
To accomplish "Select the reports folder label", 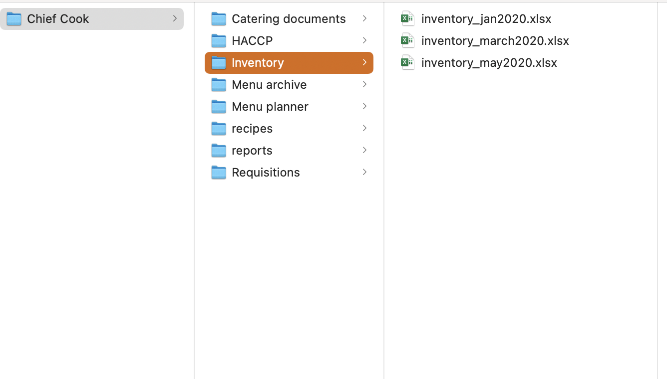I will 252,151.
